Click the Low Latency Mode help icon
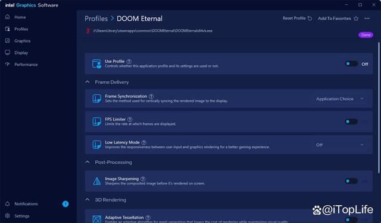The width and height of the screenshot is (381, 223). tap(144, 142)
